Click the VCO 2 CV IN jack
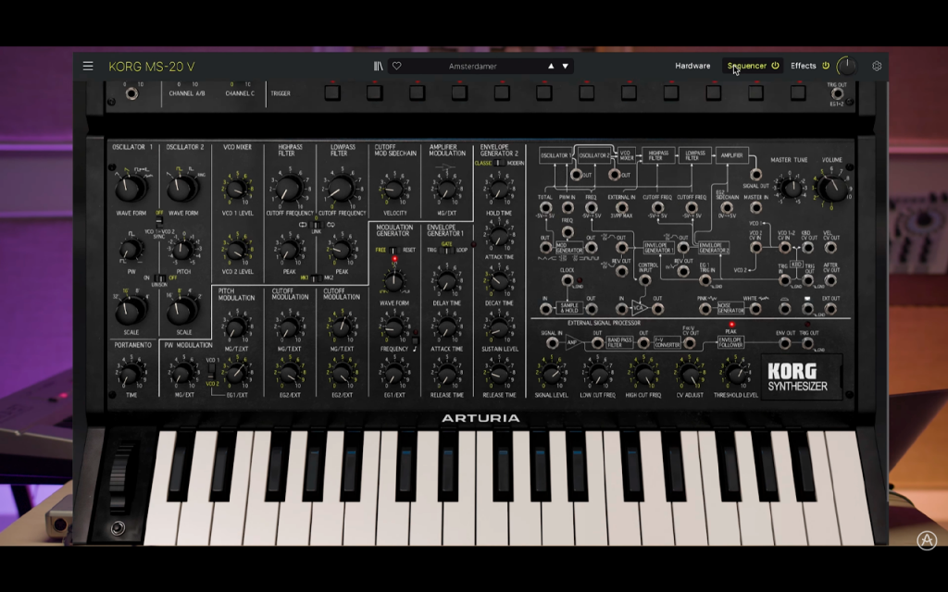Image resolution: width=948 pixels, height=592 pixels. (x=755, y=247)
